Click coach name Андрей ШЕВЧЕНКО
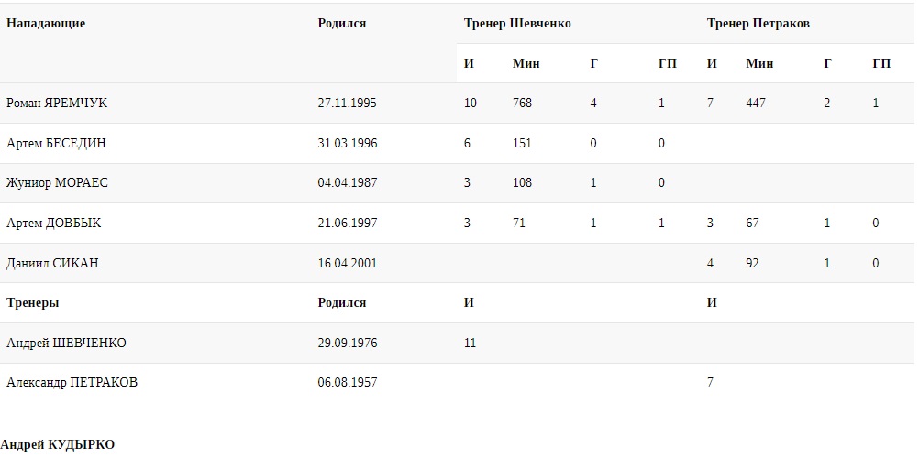 [66, 343]
